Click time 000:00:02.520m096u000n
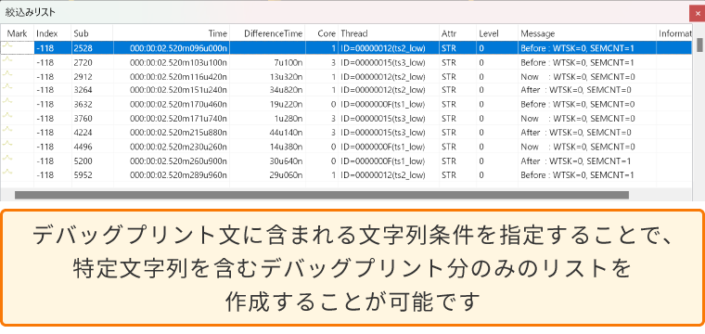Viewport: 705px width, 334px height. pyautogui.click(x=178, y=48)
